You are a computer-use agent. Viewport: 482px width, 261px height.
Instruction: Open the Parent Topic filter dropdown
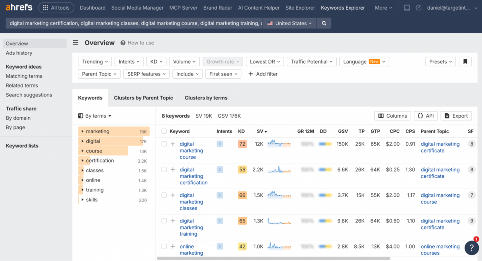(99, 74)
